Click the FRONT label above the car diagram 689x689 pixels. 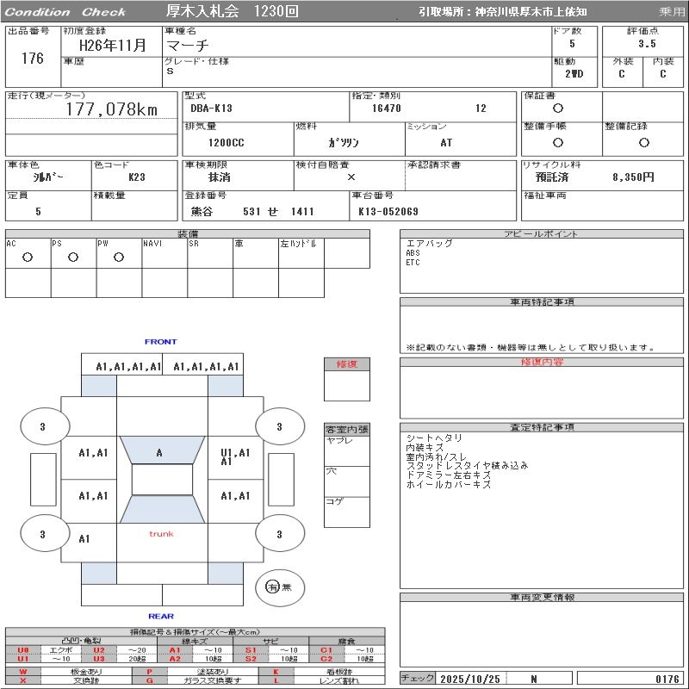point(160,342)
